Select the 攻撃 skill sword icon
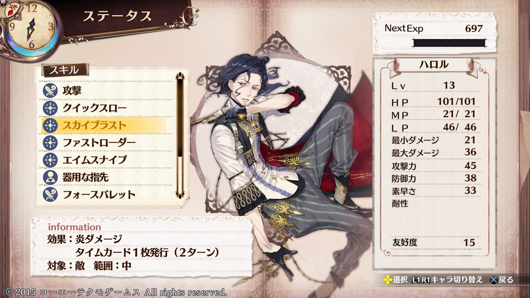Viewport: 530px width, 298px height. [50, 91]
